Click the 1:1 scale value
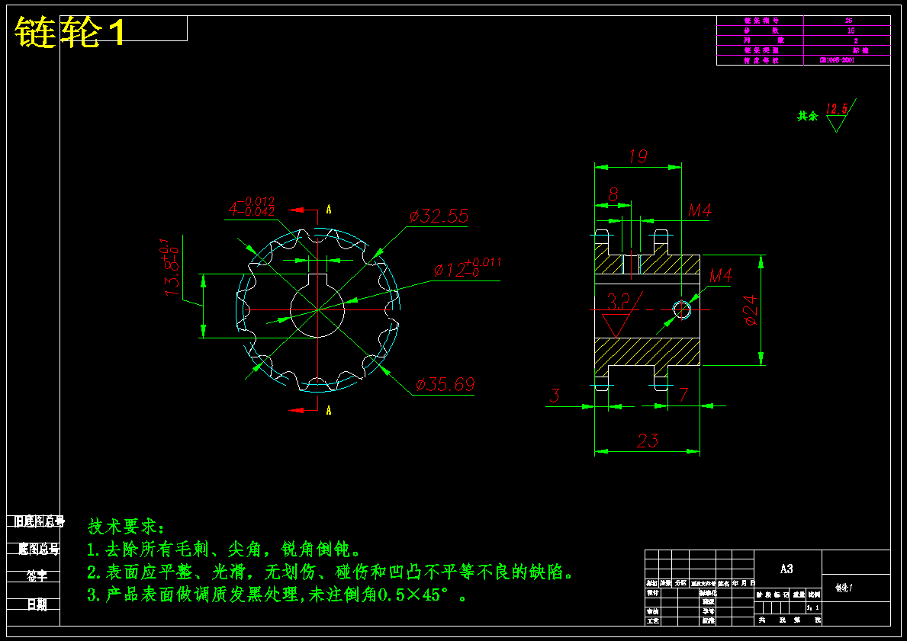Viewport: 907px width, 641px height. pyautogui.click(x=812, y=607)
